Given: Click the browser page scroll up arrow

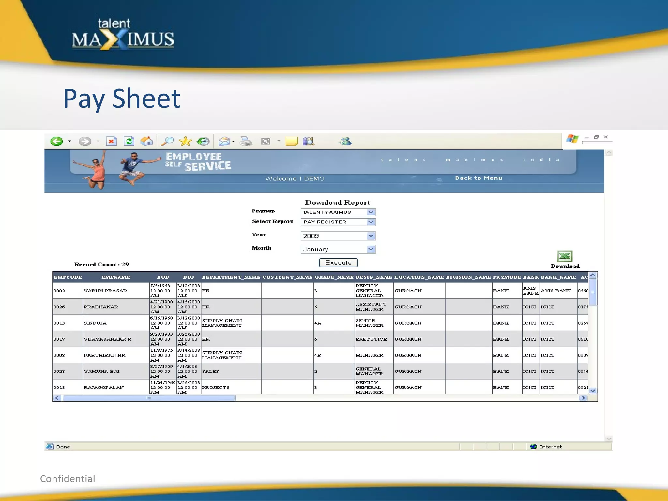Looking at the screenshot, I should [x=609, y=153].
